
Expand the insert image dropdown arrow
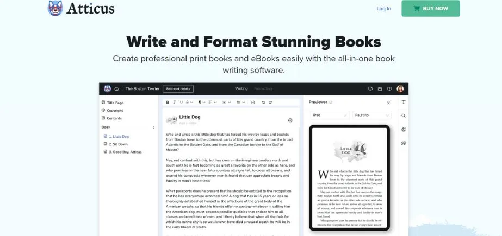(244, 102)
